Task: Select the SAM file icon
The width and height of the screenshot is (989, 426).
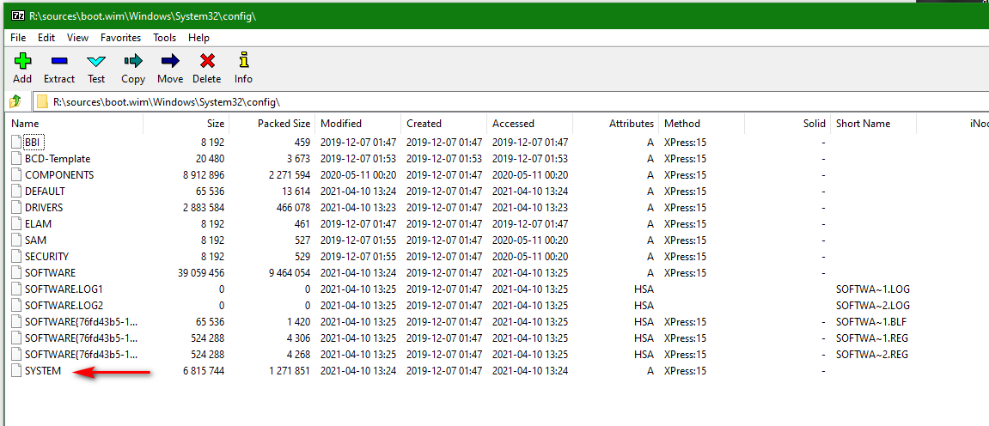Action: pyautogui.click(x=15, y=240)
